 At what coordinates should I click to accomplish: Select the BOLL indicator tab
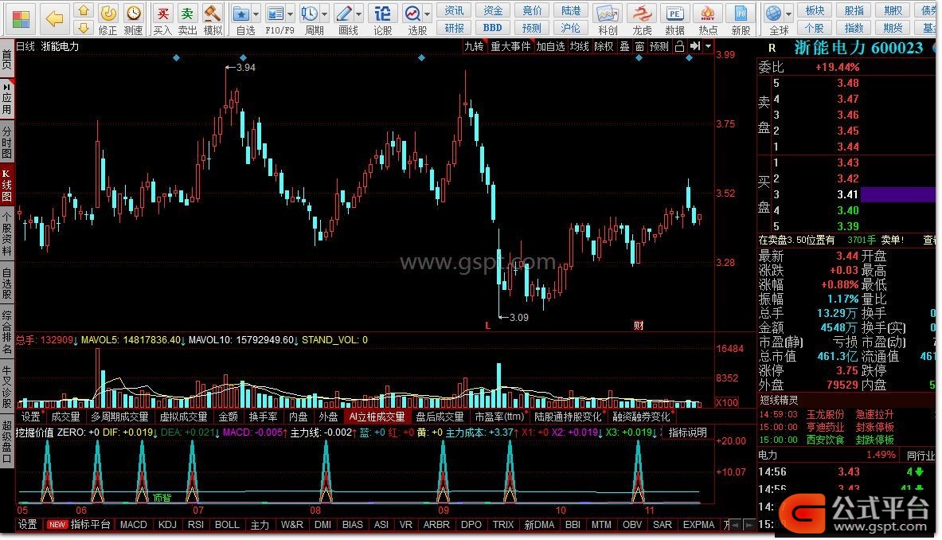[227, 524]
